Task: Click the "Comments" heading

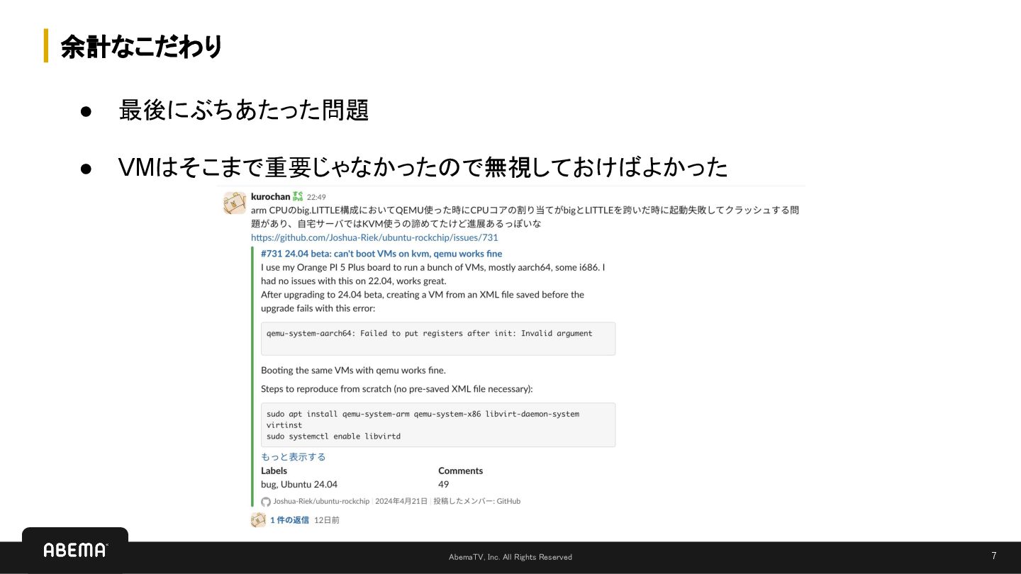Action: pyautogui.click(x=460, y=471)
